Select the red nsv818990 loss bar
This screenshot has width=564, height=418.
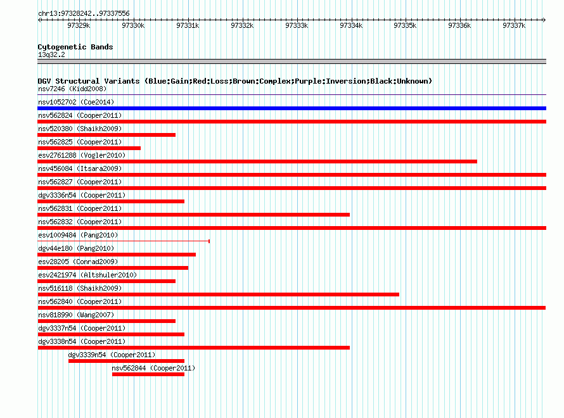click(x=106, y=321)
